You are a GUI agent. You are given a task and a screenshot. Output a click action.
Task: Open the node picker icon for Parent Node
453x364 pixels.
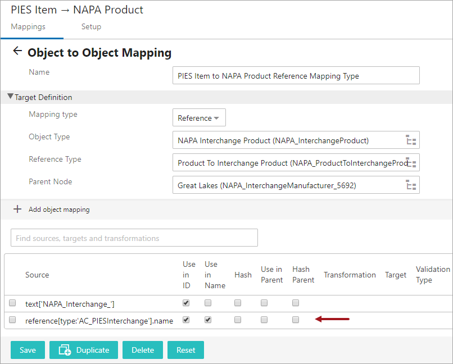click(x=410, y=185)
